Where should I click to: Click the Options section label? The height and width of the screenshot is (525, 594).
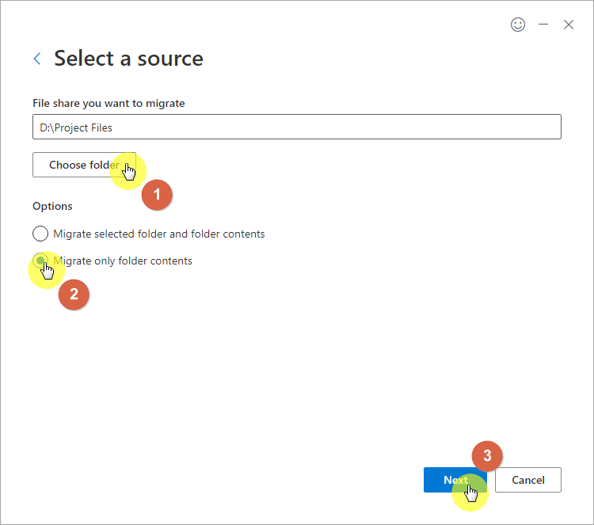(52, 207)
